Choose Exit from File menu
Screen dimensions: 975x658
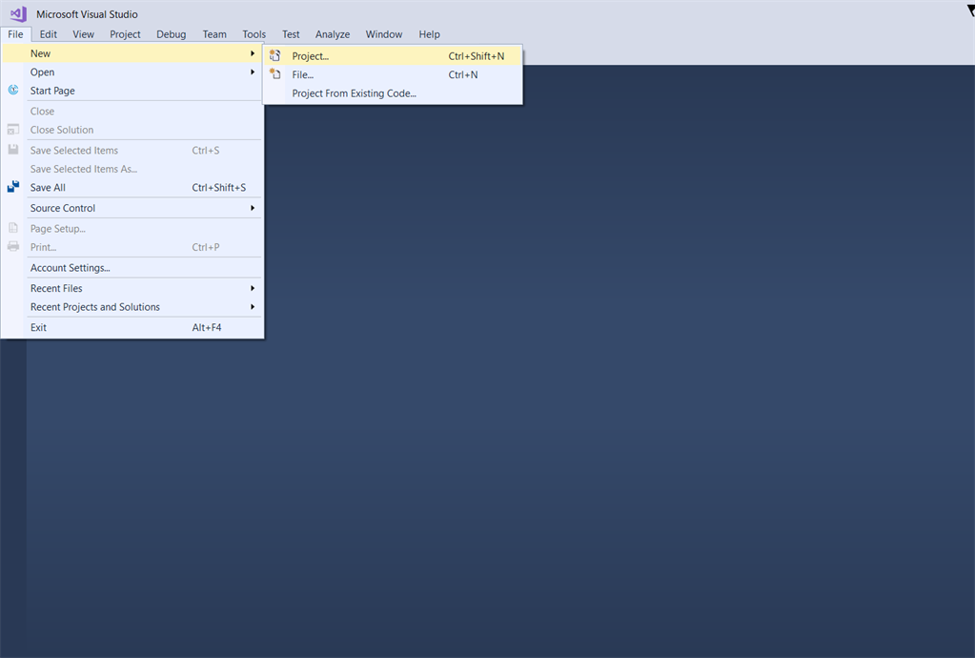point(132,327)
